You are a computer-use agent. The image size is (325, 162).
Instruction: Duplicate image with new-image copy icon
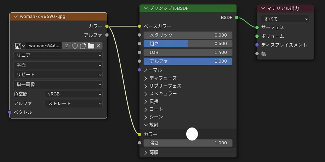pos(83,46)
